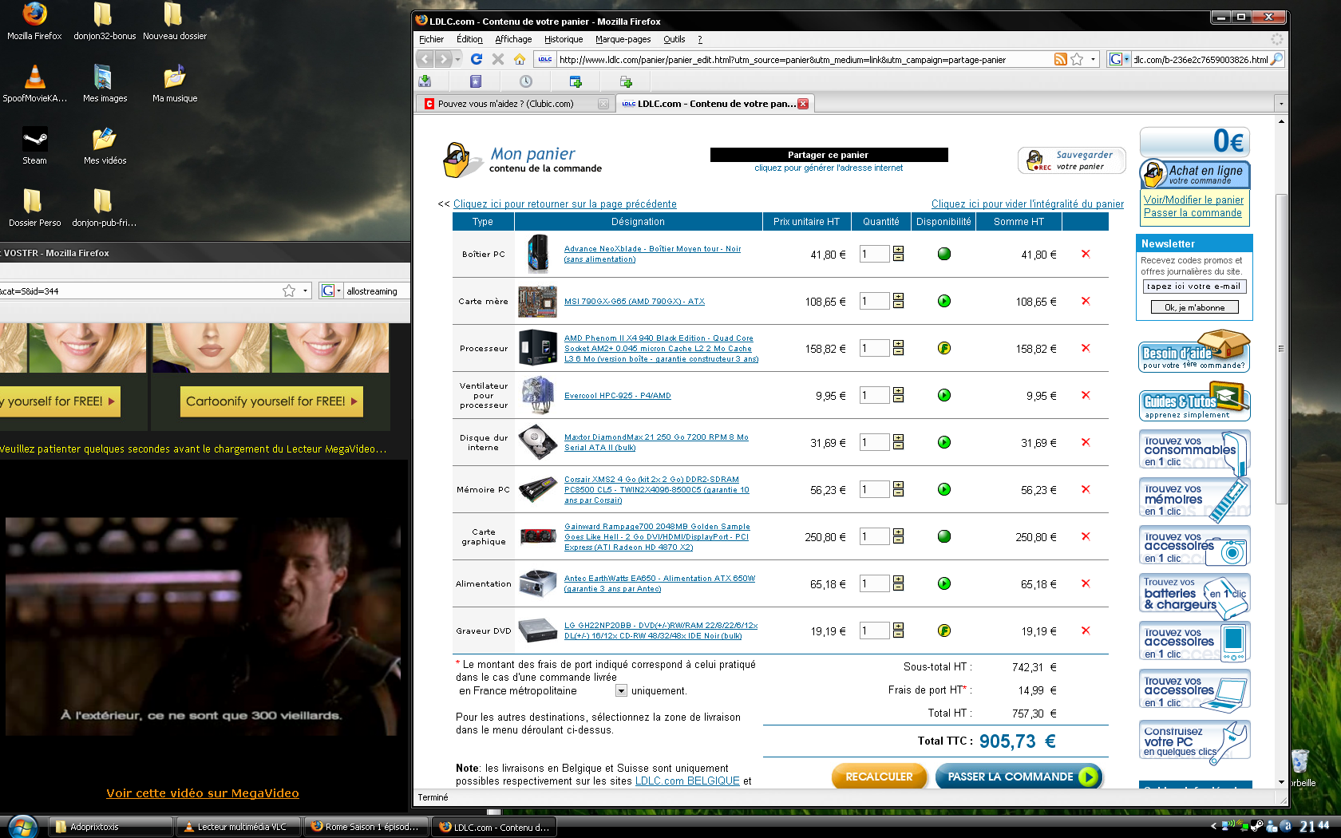Click the Firefox reload page icon
Viewport: 1341px width, 838px height.
477,59
